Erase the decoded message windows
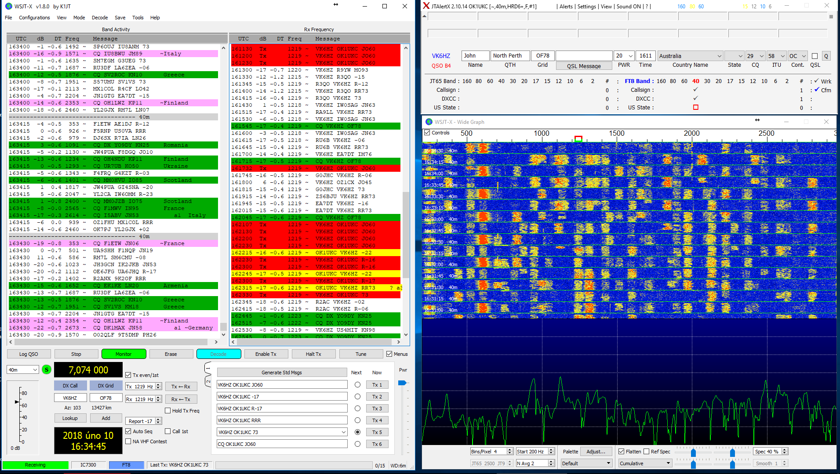 (x=171, y=354)
